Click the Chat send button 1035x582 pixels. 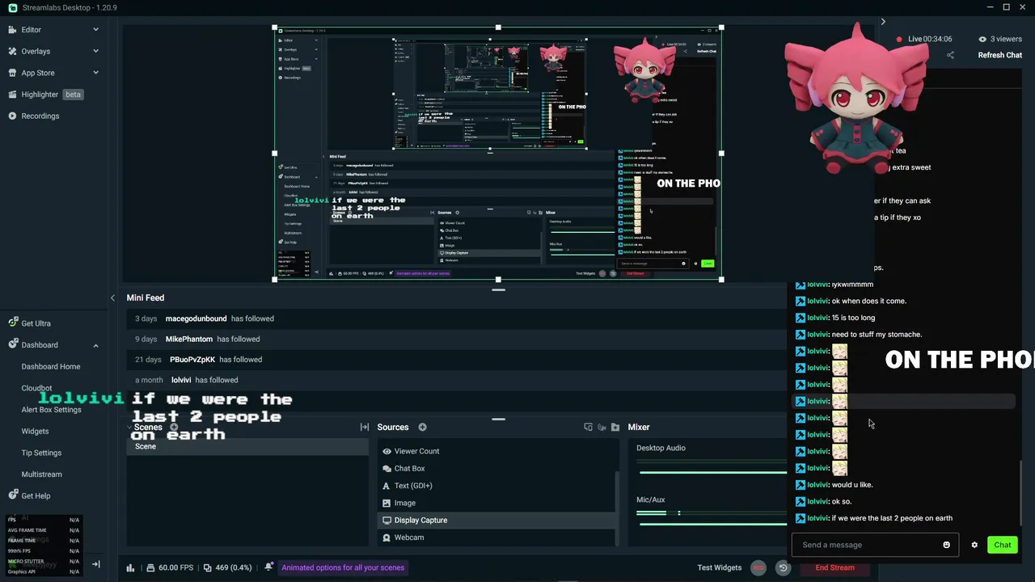pyautogui.click(x=1003, y=545)
